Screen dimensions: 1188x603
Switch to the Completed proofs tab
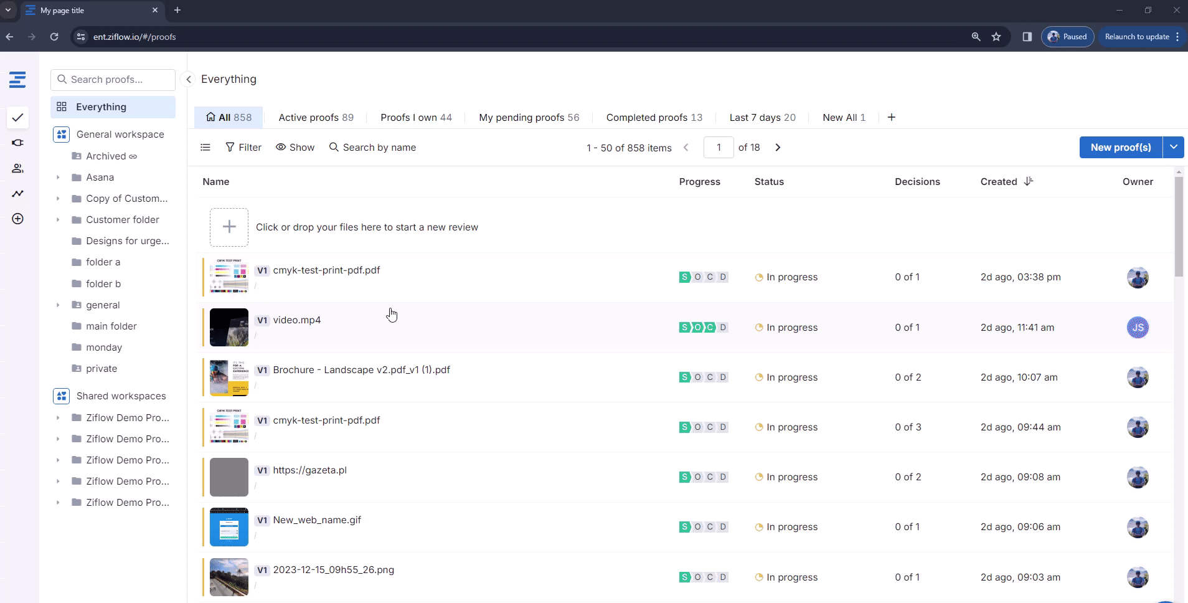pos(654,117)
